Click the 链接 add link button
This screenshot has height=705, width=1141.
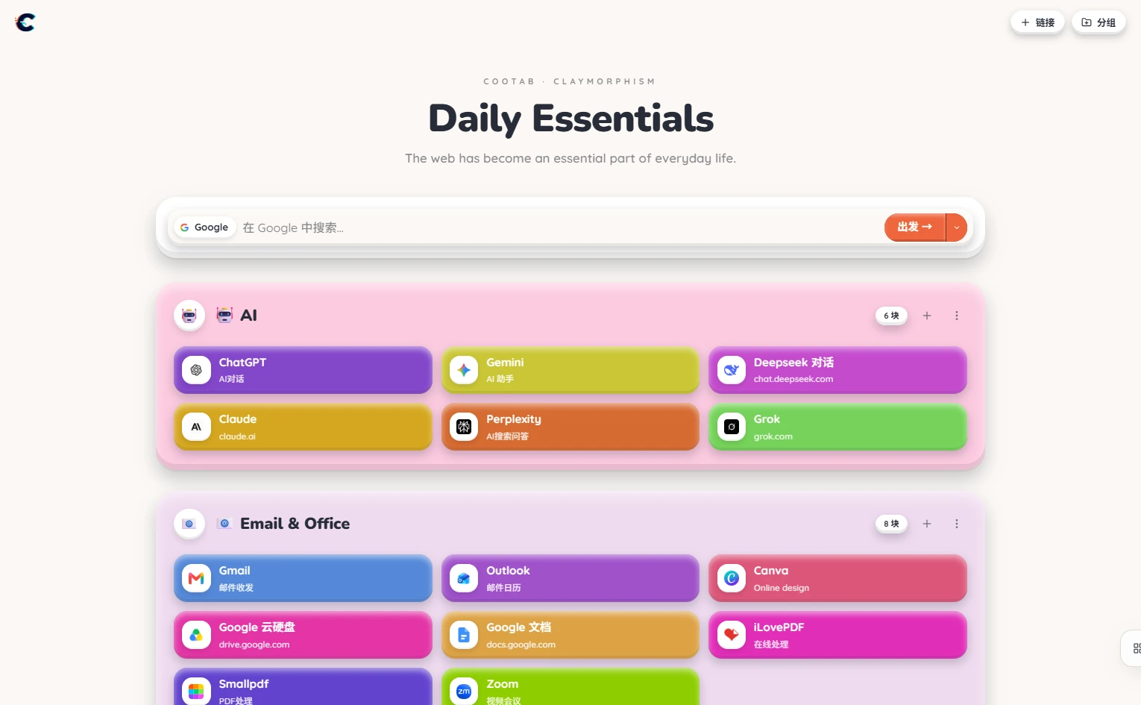(1037, 22)
